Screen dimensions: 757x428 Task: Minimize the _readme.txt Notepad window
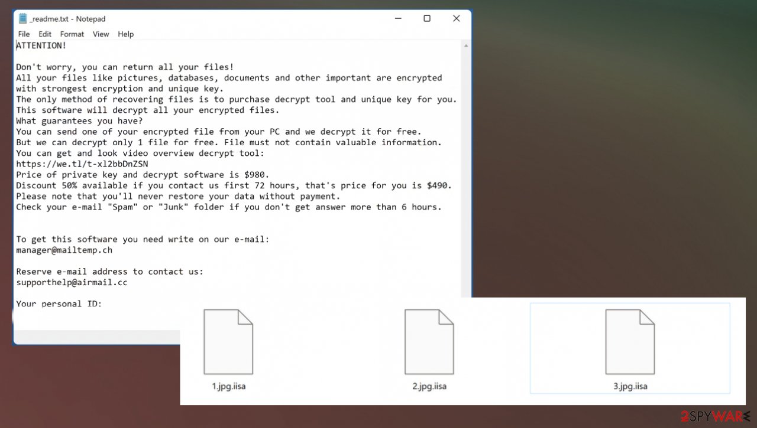pos(397,18)
